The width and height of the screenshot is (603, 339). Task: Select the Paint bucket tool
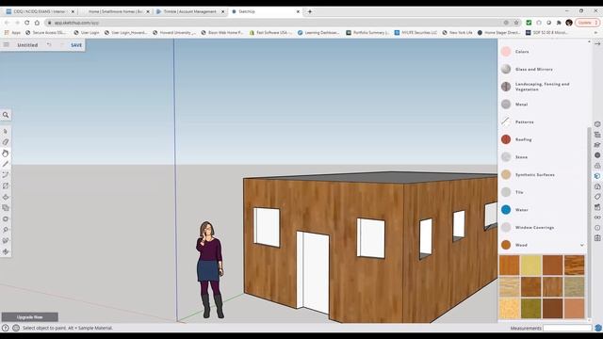pos(6,153)
